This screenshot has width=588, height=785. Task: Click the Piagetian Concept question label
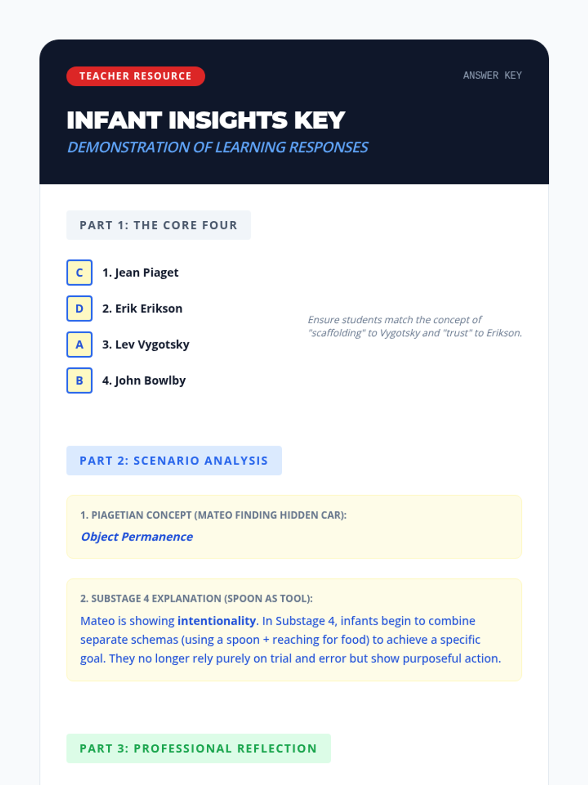click(213, 515)
